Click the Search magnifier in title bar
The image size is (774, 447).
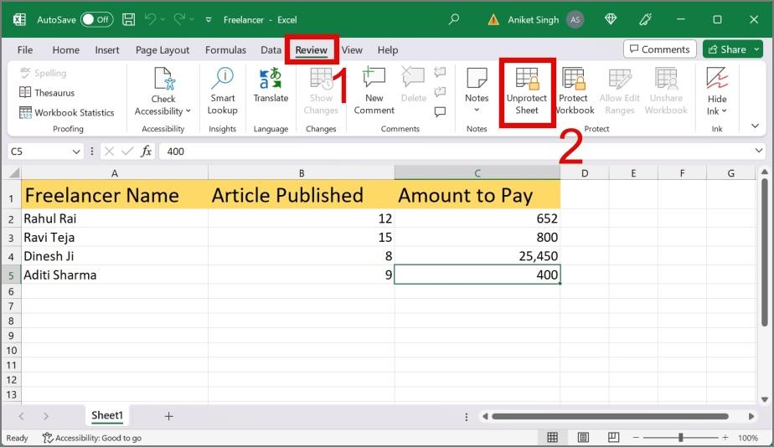point(454,20)
